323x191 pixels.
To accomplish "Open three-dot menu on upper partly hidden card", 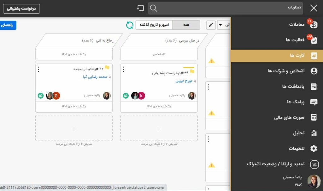I will tap(209, 87).
